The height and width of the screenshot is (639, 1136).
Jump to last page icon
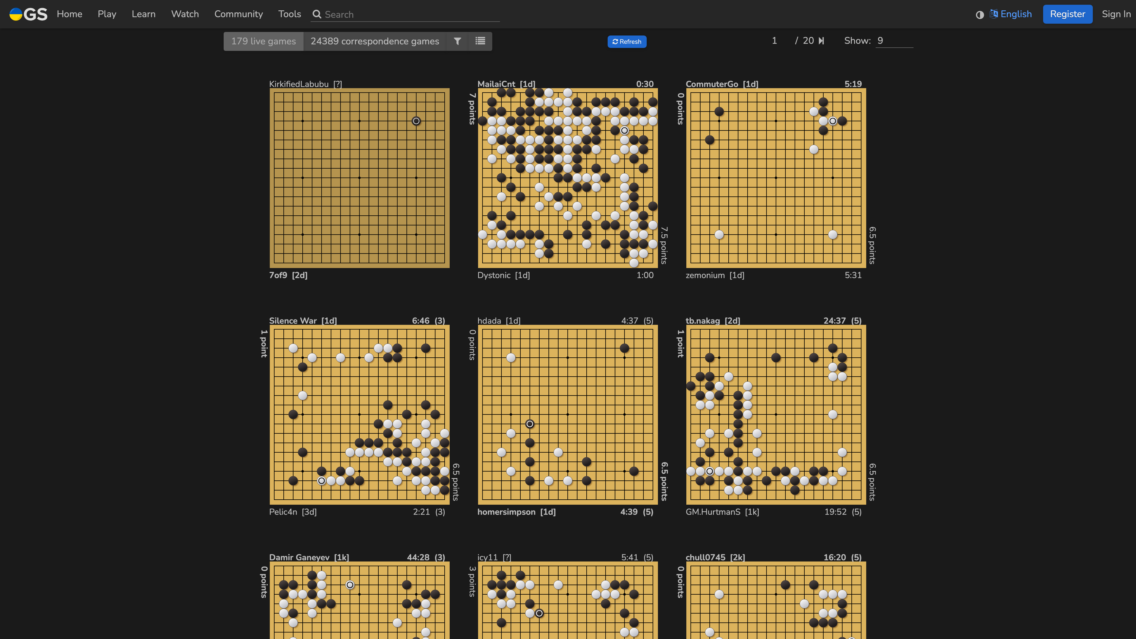tap(821, 41)
